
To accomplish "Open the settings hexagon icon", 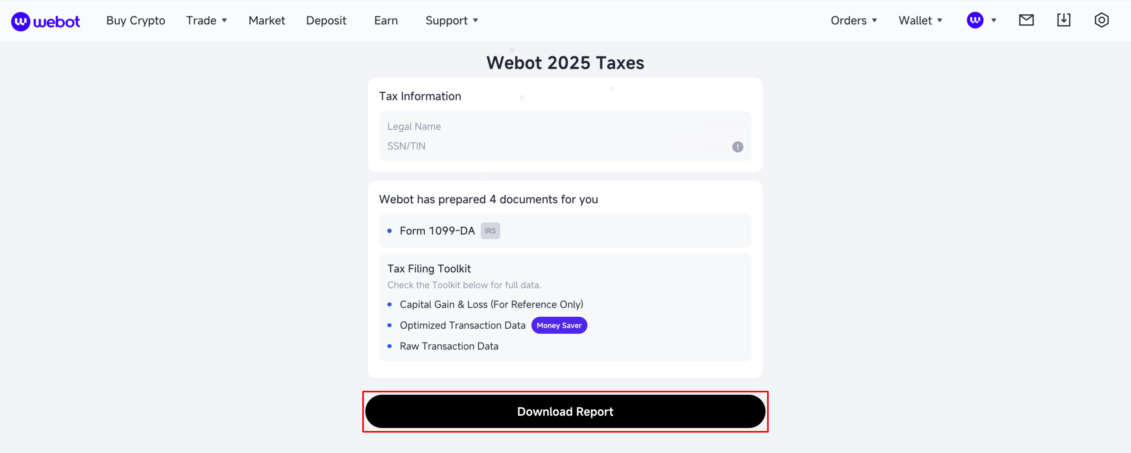I will click(1101, 20).
